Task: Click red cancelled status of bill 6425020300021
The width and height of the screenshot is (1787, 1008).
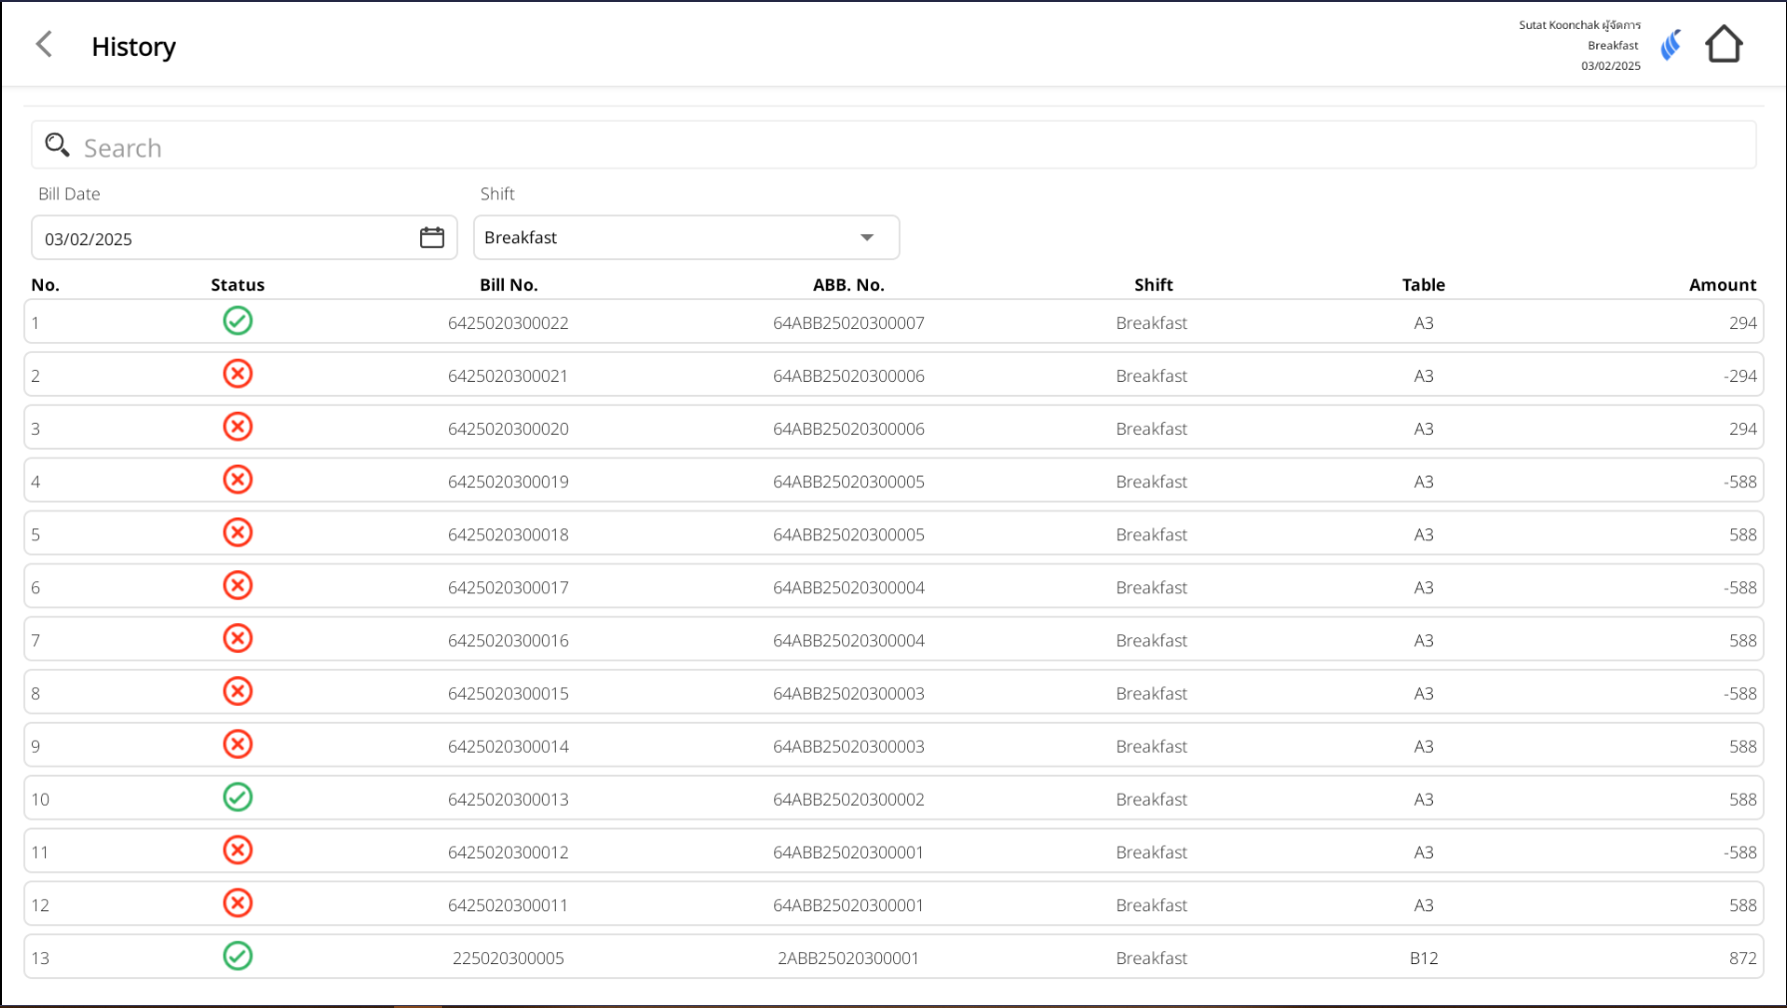Action: click(x=237, y=374)
